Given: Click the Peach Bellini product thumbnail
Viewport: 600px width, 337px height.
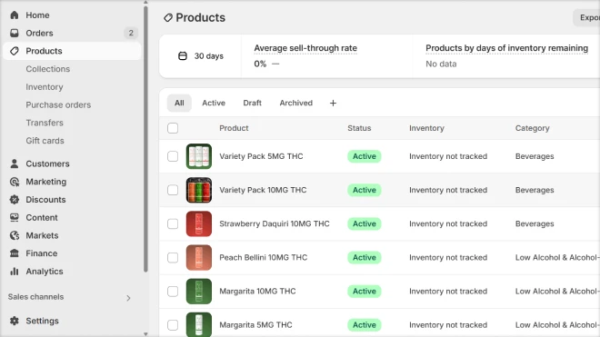Looking at the screenshot, I should (198, 257).
